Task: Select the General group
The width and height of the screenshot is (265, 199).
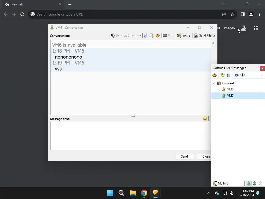Action: [228, 83]
